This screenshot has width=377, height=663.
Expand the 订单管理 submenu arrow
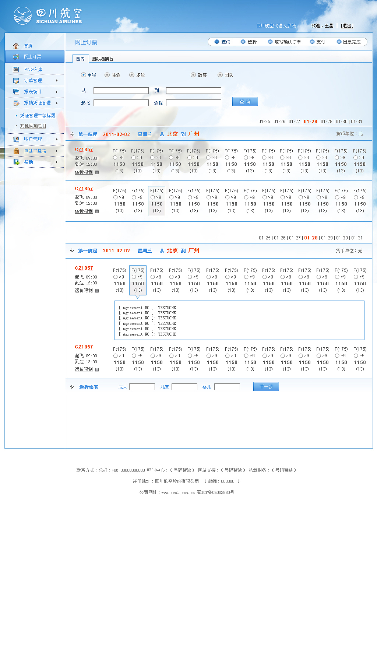click(x=57, y=80)
